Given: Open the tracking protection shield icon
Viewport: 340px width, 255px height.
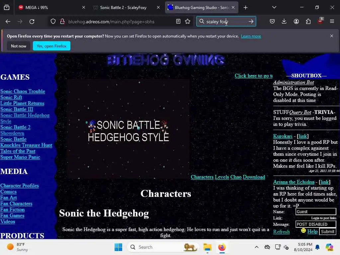Looking at the screenshot, I should tap(53, 22).
